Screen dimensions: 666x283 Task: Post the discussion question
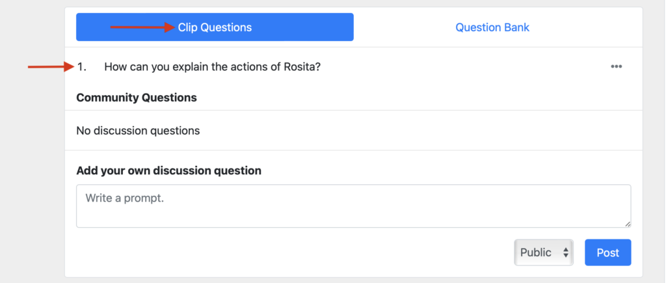pyautogui.click(x=608, y=252)
